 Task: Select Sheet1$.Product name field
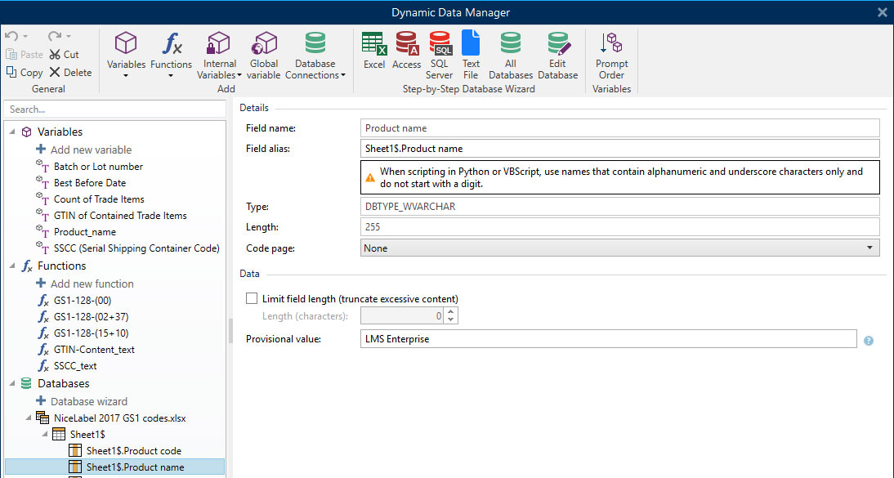[x=114, y=467]
